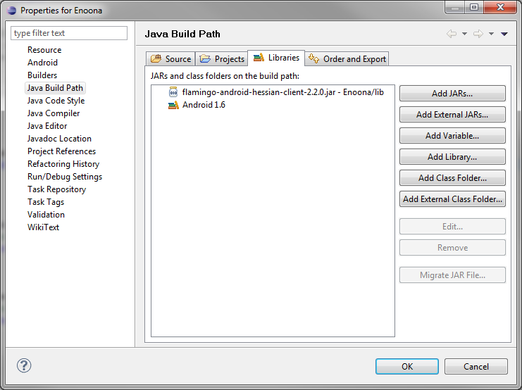Switch to the Projects tab
This screenshot has width=522, height=390.
click(222, 59)
